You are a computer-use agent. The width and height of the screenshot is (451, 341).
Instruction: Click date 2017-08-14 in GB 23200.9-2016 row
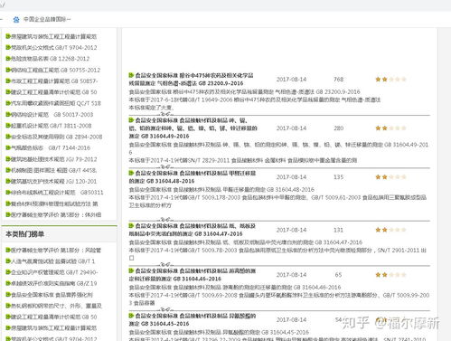click(291, 80)
